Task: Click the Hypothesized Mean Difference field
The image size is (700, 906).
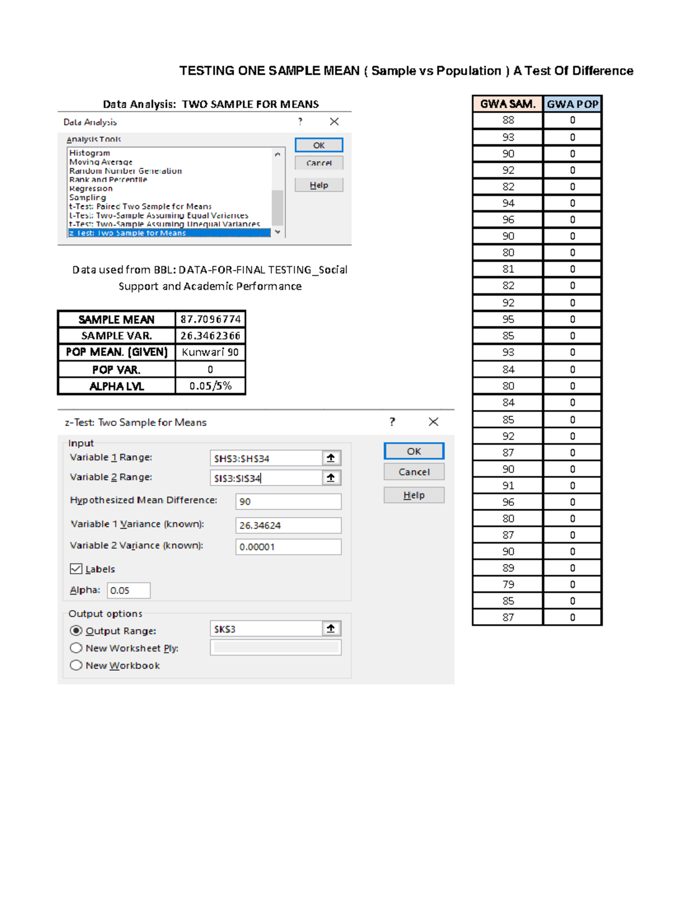Action: [288, 502]
